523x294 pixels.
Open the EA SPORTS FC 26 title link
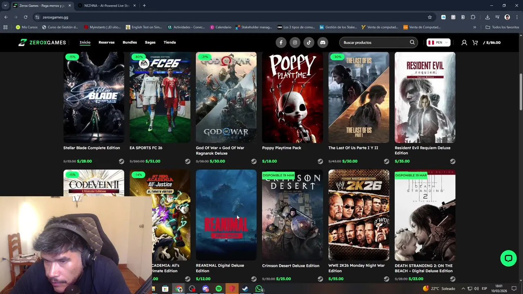coord(146,148)
